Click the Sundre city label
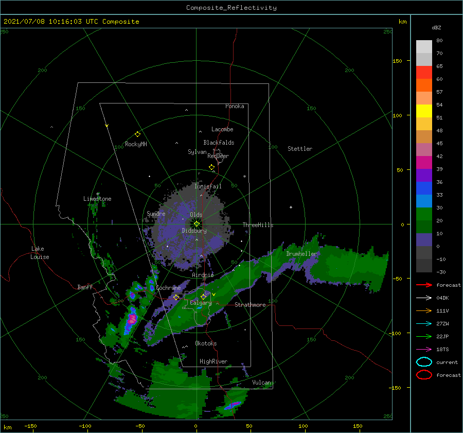463x433 pixels. [156, 213]
